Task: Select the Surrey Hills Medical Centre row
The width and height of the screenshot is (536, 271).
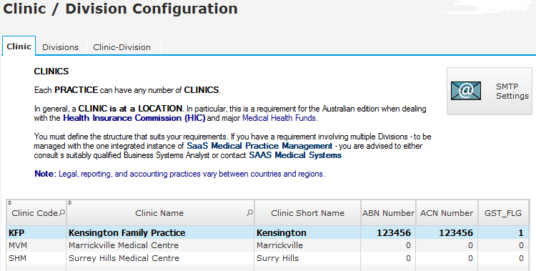Action: (267, 258)
